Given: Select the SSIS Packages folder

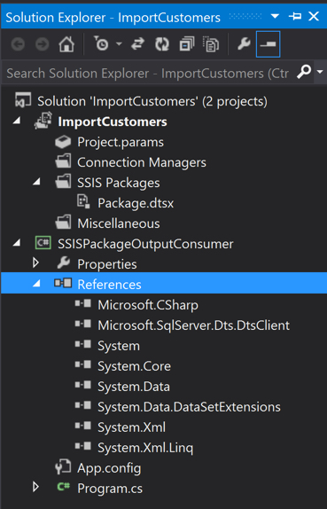Looking at the screenshot, I should coord(119,183).
